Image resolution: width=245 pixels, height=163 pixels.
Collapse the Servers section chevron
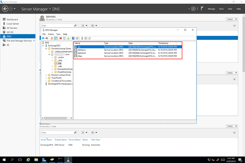(234, 25)
